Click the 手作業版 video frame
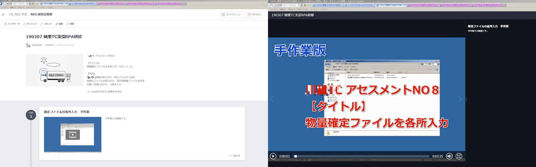Screen dimensions: 536x167 coord(366,94)
